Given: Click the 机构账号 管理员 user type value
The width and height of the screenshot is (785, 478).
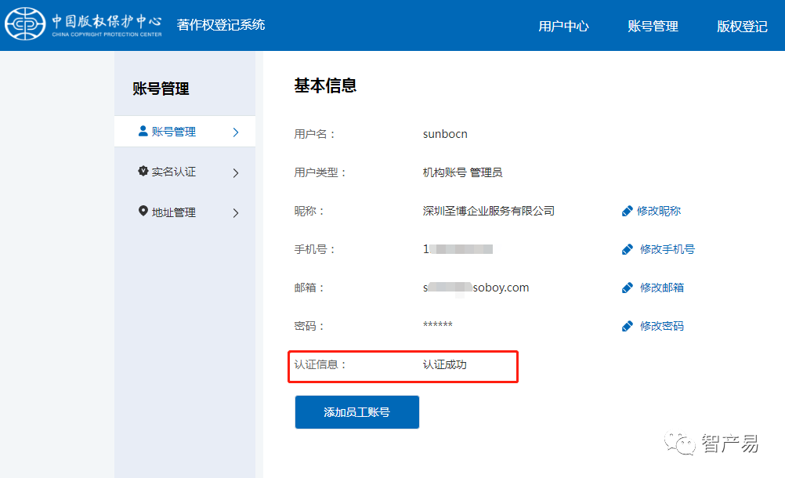Looking at the screenshot, I should 462,172.
